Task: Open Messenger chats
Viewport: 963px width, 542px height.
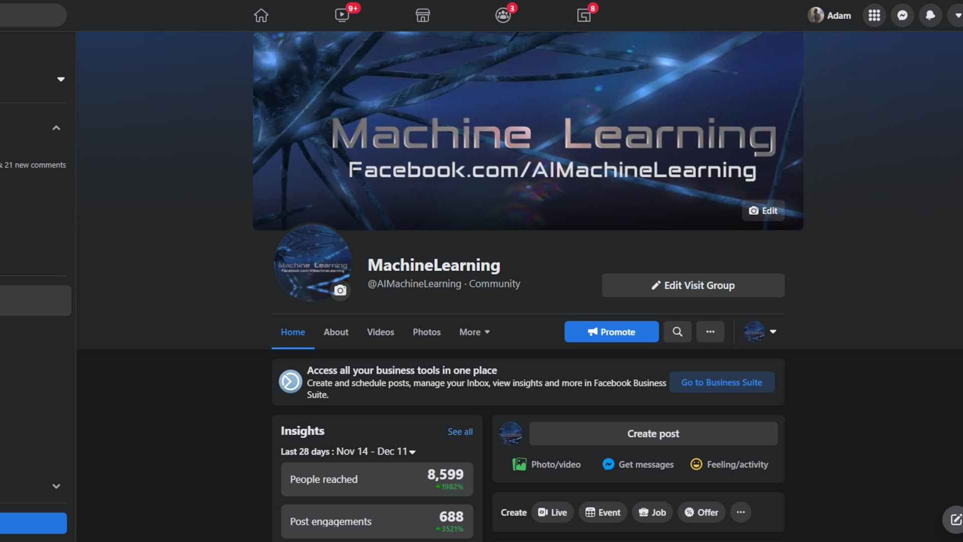Action: click(x=902, y=15)
